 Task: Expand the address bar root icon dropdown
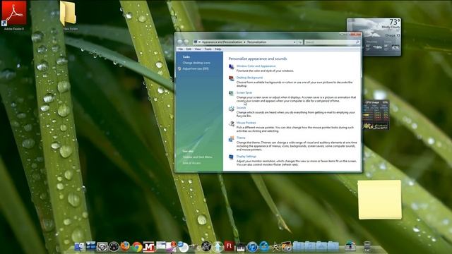pos(199,42)
